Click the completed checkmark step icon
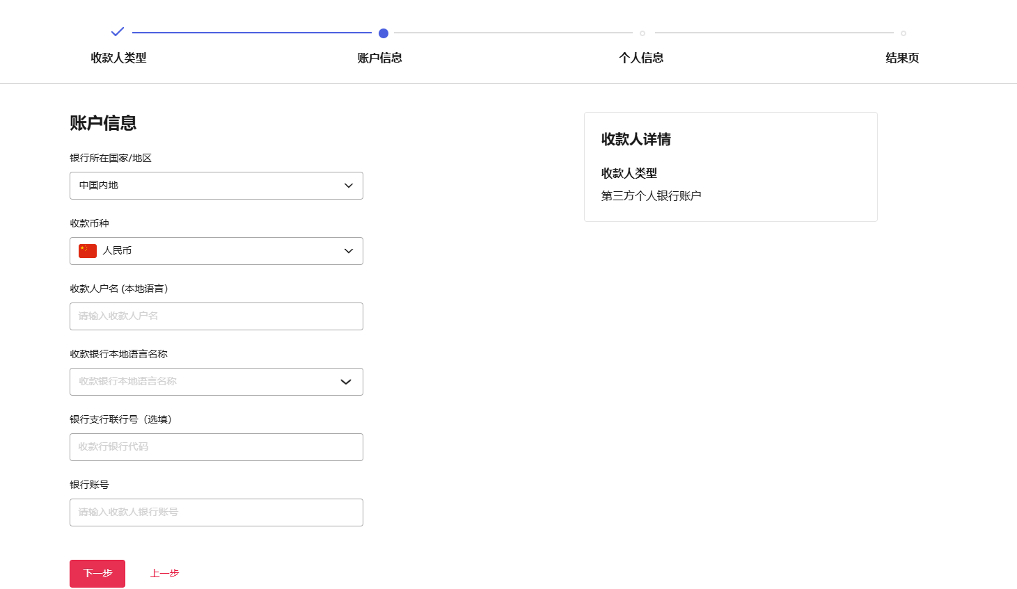This screenshot has width=1017, height=589. click(118, 32)
